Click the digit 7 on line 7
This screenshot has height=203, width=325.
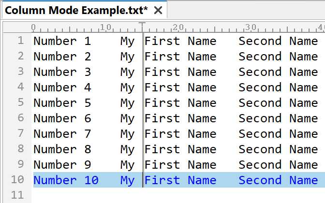click(x=88, y=134)
